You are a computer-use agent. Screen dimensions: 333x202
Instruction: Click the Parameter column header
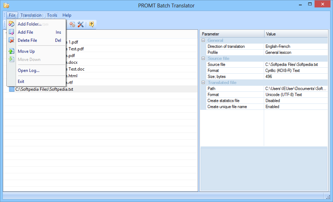(232, 34)
